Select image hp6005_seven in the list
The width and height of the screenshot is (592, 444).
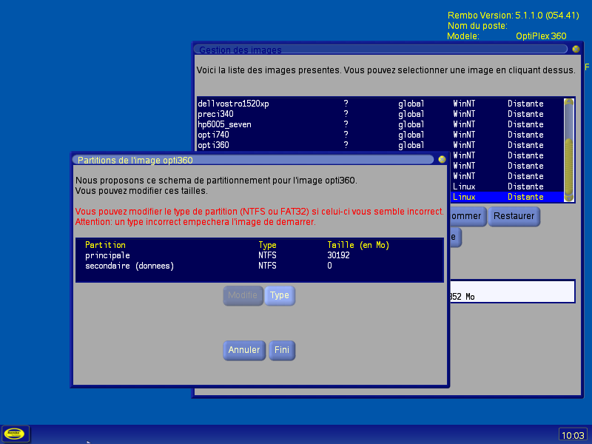point(380,124)
